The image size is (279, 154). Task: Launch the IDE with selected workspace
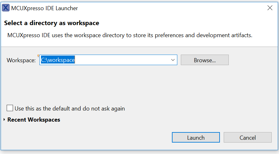tap(196, 137)
